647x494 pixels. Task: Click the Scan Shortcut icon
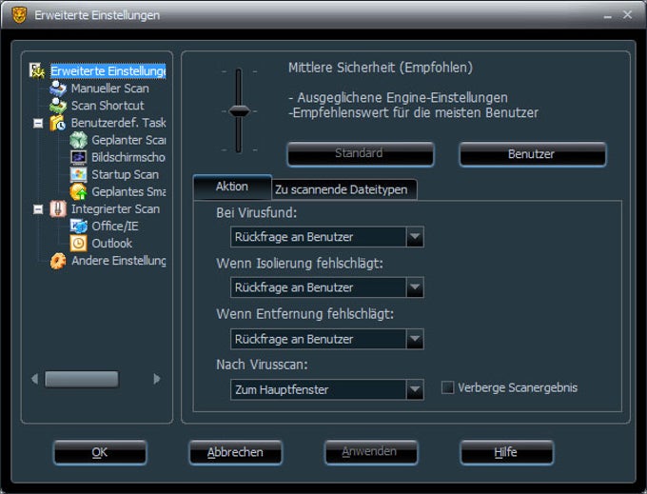58,106
